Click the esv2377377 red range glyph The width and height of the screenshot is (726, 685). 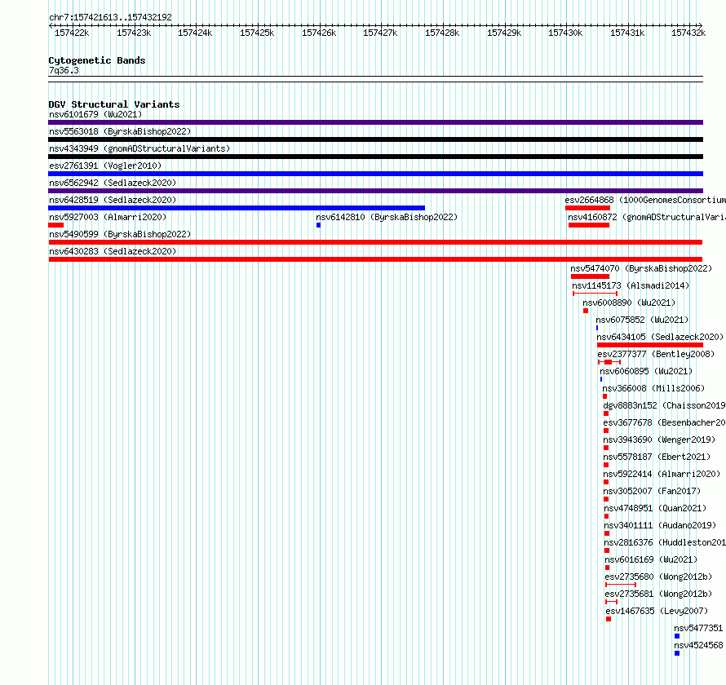609,362
